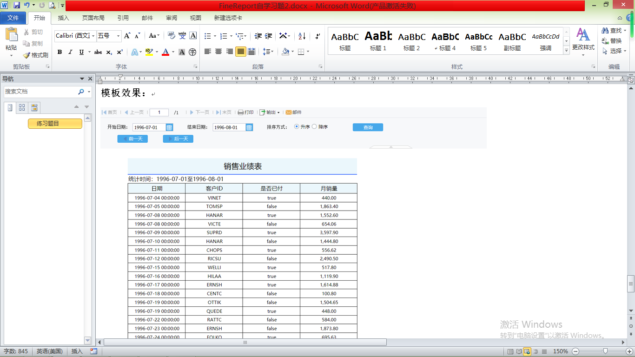Undo the last action
Viewport: 635px width, 357px height.
27,5
